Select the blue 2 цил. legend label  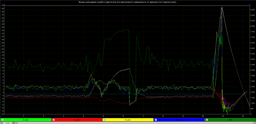tap(179, 120)
